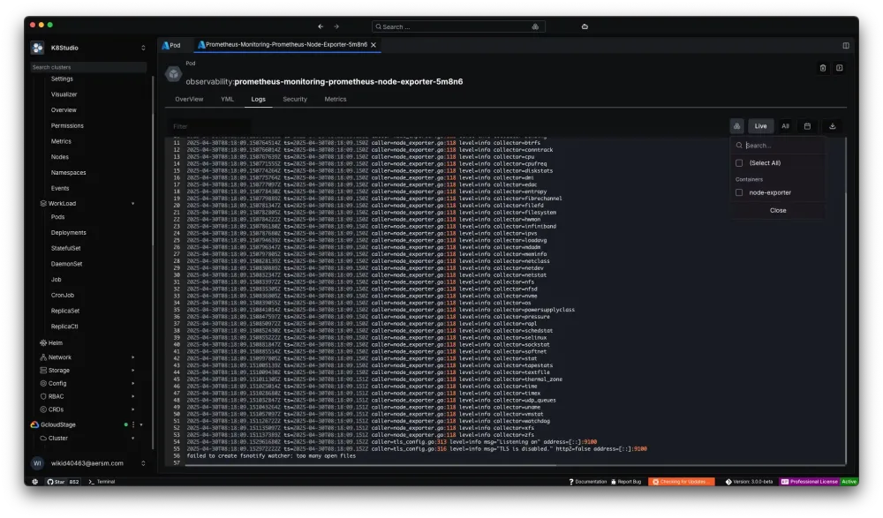Switch to the YML tab
Screen dimensions: 883x518
[x=227, y=100]
